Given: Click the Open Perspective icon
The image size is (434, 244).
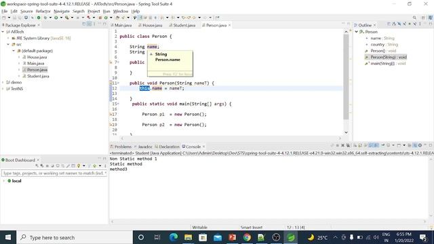Looking at the screenshot, I should [x=423, y=18].
